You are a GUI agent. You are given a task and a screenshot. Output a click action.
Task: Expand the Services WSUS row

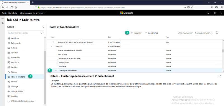pos(54,42)
